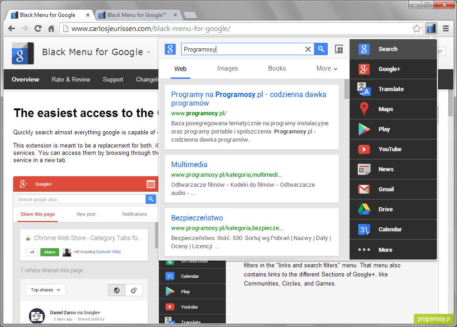Viewport: 457px width, 327px height.
Task: Open the lower Calendar entry (27 icon)
Action: (193, 276)
